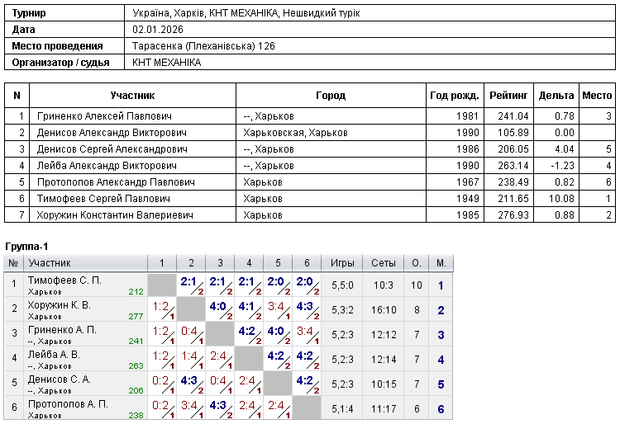Click the green rating 263 in the group table
The width and height of the screenshot is (620, 424).
(136, 366)
